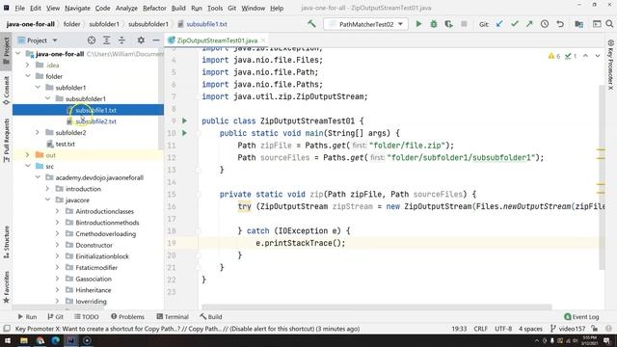This screenshot has height=347, width=617.
Task: Click video157 Git branch in status bar
Action: [567, 329]
